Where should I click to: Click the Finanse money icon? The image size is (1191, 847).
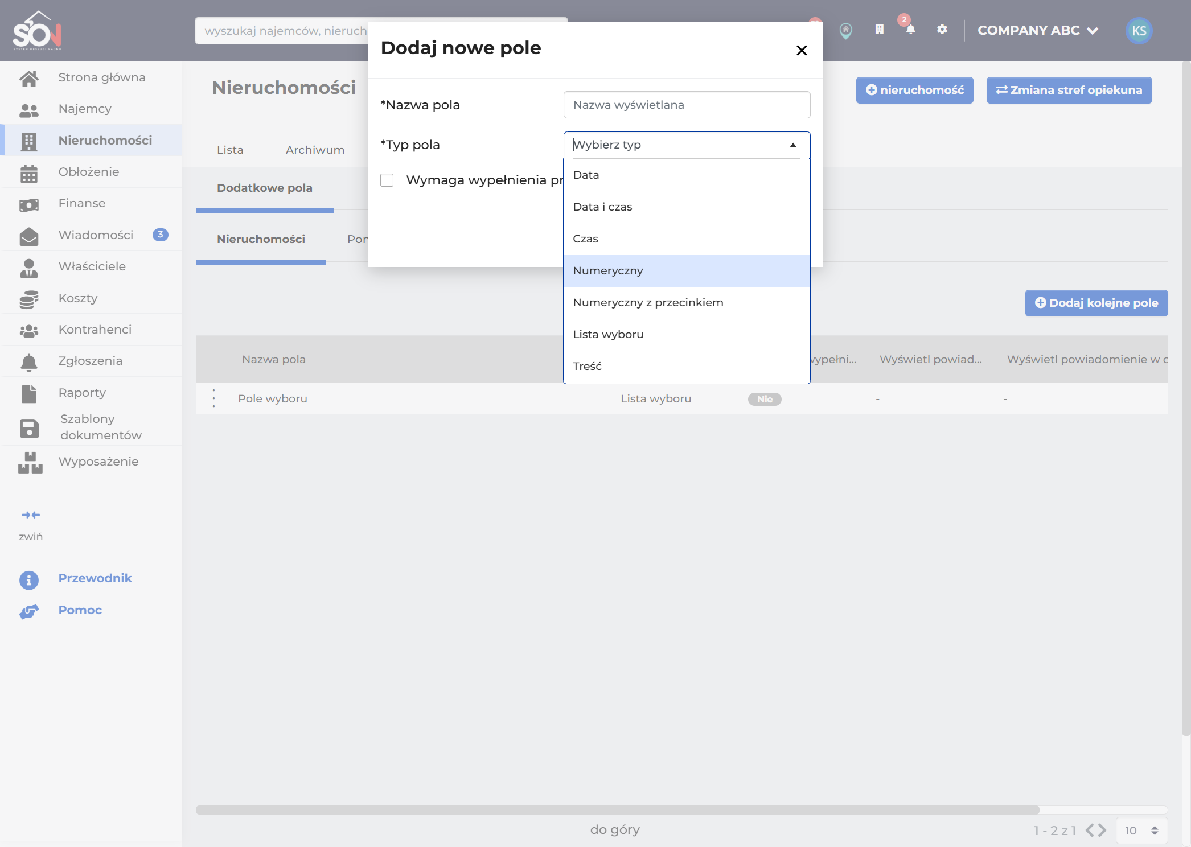(29, 204)
